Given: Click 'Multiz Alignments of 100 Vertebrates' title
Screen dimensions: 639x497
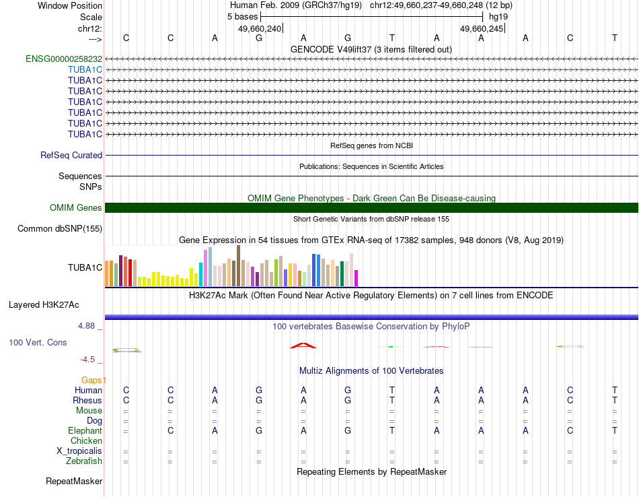Looking at the screenshot, I should 371,370.
